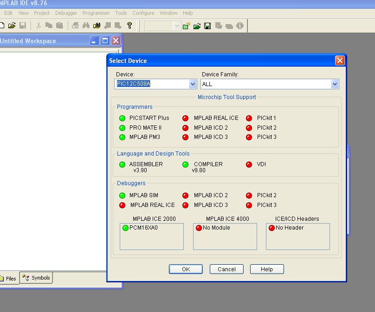Click the green indicator beside PCM16XA0

point(126,228)
